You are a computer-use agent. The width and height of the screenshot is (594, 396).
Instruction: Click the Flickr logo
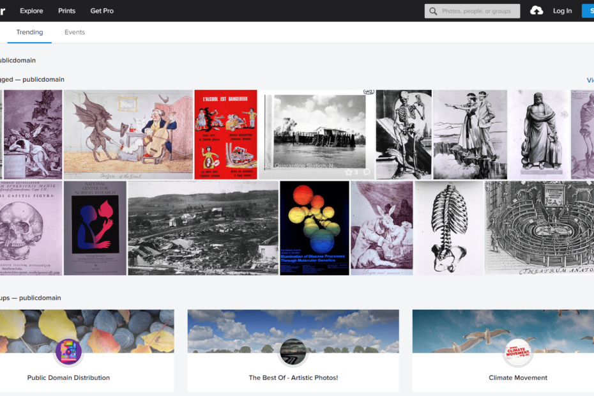point(3,10)
